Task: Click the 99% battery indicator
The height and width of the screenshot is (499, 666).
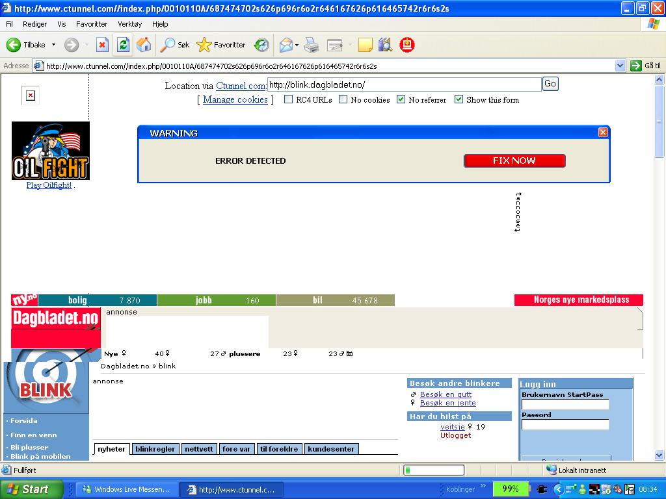Action: pos(510,489)
